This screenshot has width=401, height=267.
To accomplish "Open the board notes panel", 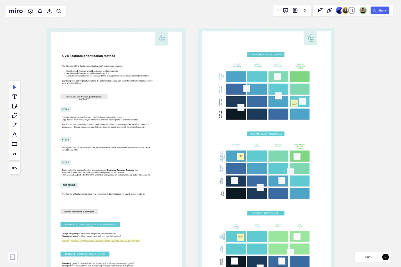I will (295, 10).
